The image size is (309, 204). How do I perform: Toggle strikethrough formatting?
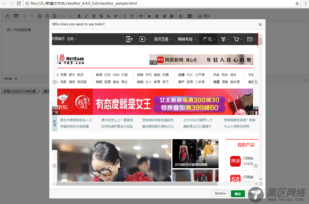[x=101, y=16]
